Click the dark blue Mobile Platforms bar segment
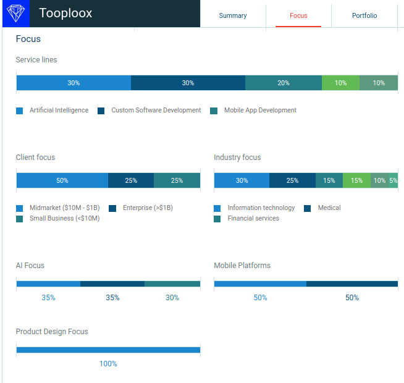Image resolution: width=404 pixels, height=383 pixels. [x=352, y=284]
